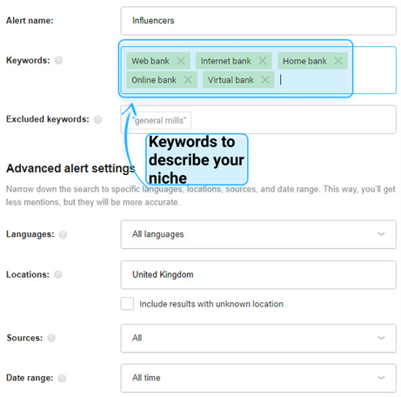
Task: Open help icon next to Date range
Action: [x=62, y=378]
